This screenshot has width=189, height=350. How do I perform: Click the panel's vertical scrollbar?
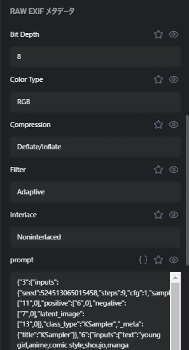pyautogui.click(x=187, y=190)
